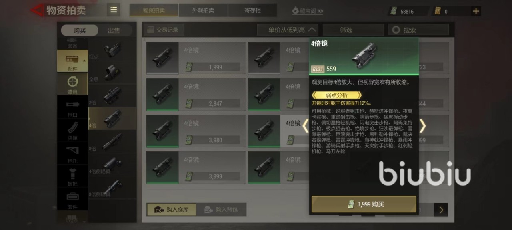The width and height of the screenshot is (512, 230).
Task: Open the 寄存柜 tab
Action: [x=252, y=10]
